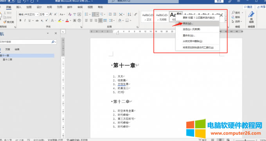266x141 pixels.
Task: Click the phonetic guide icon beside Clear Formatting
Action: (74, 14)
